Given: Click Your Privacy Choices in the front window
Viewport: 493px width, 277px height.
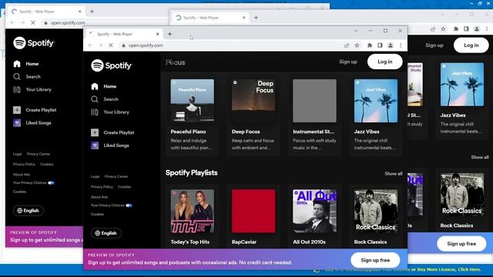Looking at the screenshot, I should pos(111,205).
